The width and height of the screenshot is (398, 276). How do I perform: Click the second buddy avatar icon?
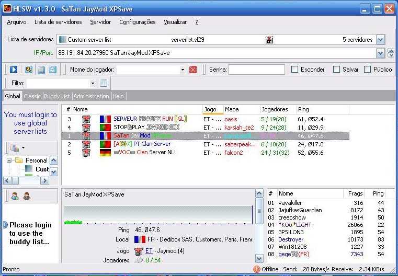click(x=27, y=196)
